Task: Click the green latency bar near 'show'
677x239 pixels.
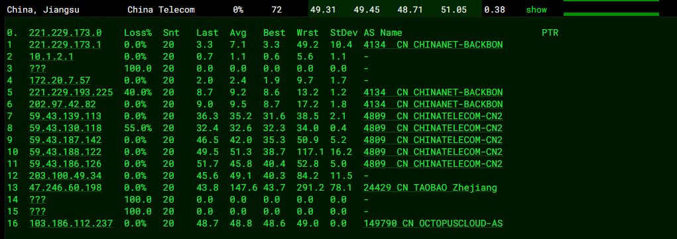Action: (611, 15)
